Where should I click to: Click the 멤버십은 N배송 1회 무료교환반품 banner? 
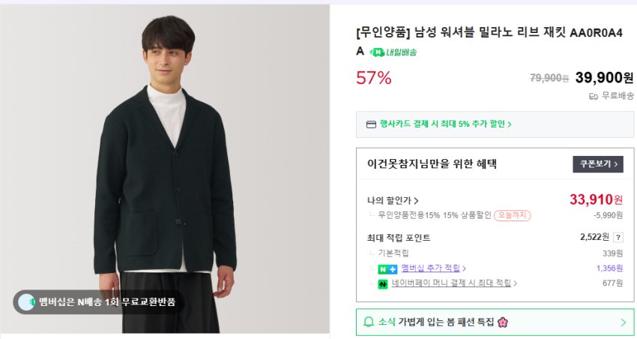[x=106, y=301]
